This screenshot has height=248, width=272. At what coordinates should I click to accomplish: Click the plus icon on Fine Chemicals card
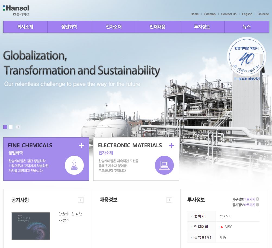coord(81,145)
